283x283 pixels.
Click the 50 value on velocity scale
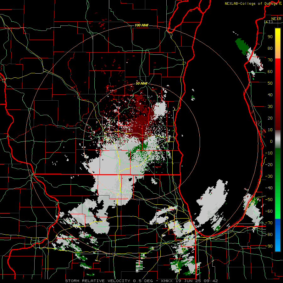(270, 83)
